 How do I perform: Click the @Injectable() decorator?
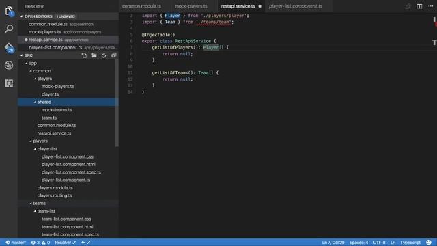click(158, 35)
